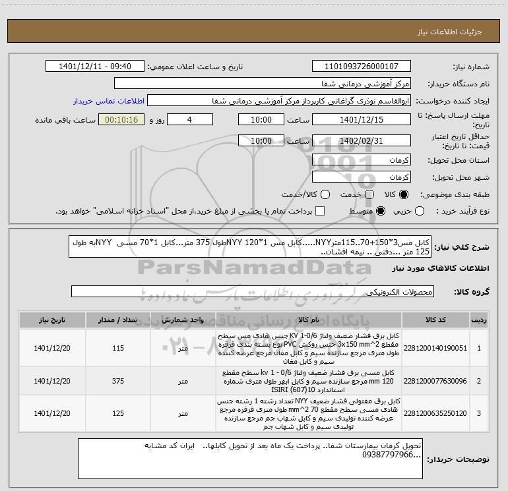Click the تعداد / مقدار column header

[x=118, y=320]
